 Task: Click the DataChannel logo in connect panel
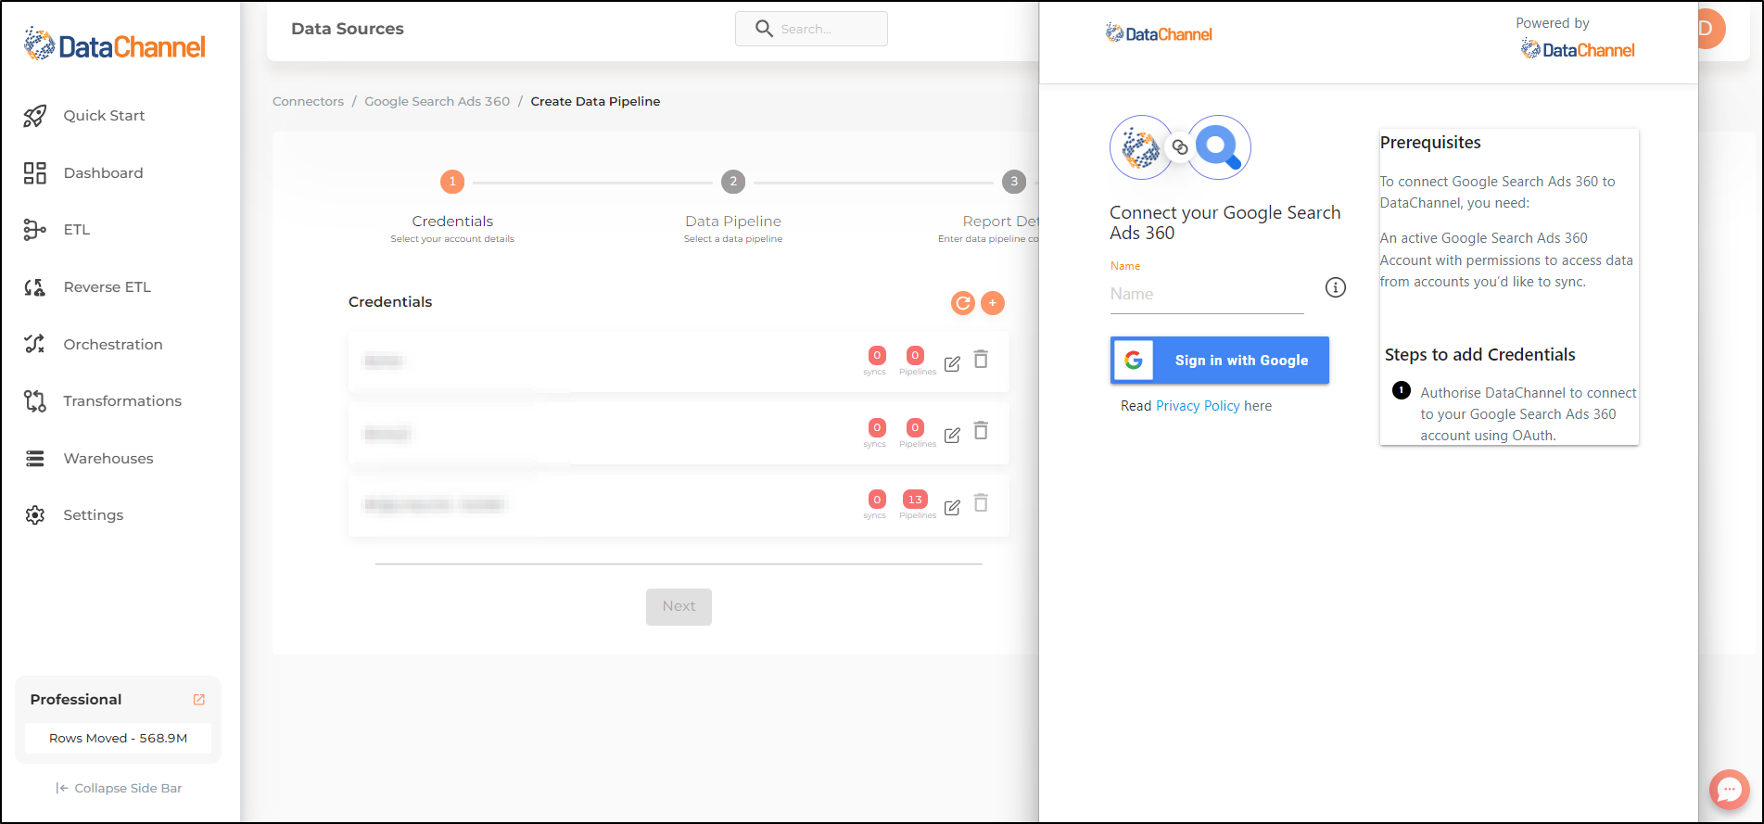(x=1159, y=34)
